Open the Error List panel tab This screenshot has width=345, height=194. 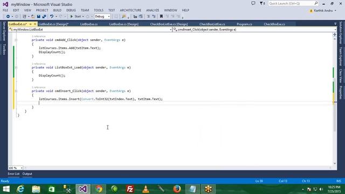tap(13, 174)
